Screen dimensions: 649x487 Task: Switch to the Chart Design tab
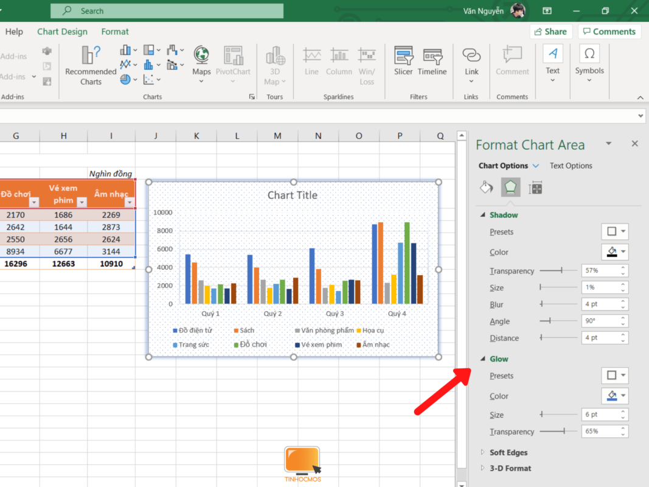coord(62,32)
